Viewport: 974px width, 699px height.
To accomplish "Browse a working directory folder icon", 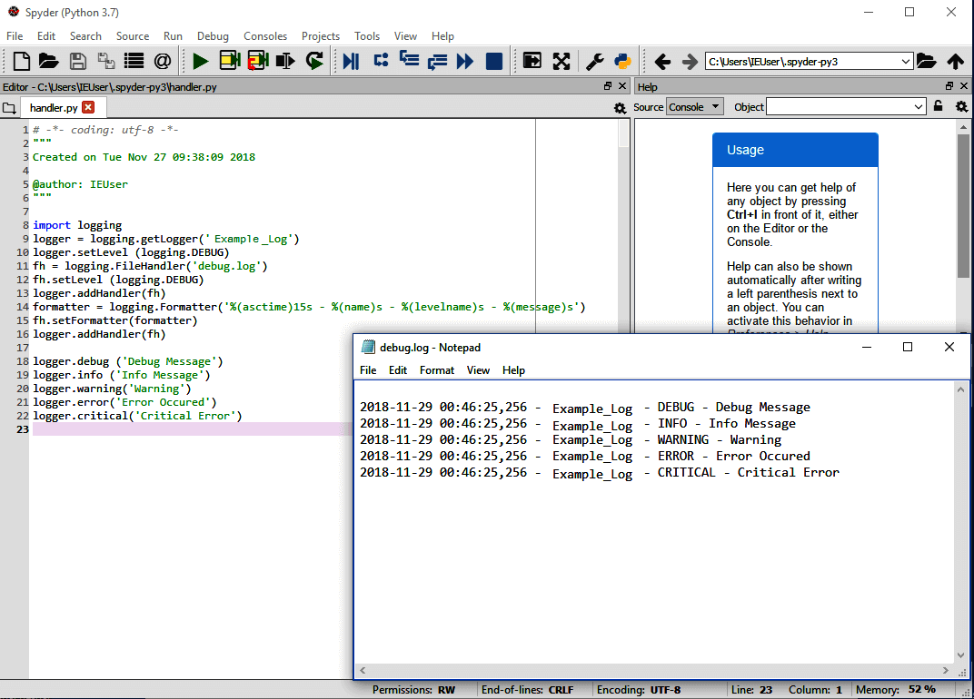I will pyautogui.click(x=926, y=61).
